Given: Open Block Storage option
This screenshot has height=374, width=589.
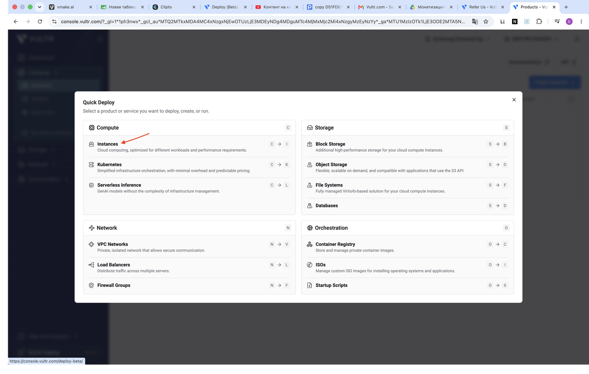Looking at the screenshot, I should (x=408, y=147).
